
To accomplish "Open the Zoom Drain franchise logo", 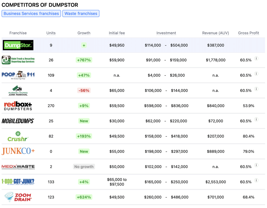I will tap(18, 197).
